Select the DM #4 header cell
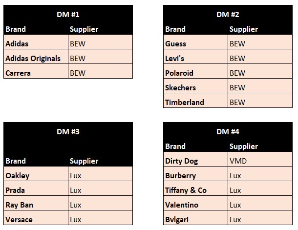 pyautogui.click(x=228, y=131)
